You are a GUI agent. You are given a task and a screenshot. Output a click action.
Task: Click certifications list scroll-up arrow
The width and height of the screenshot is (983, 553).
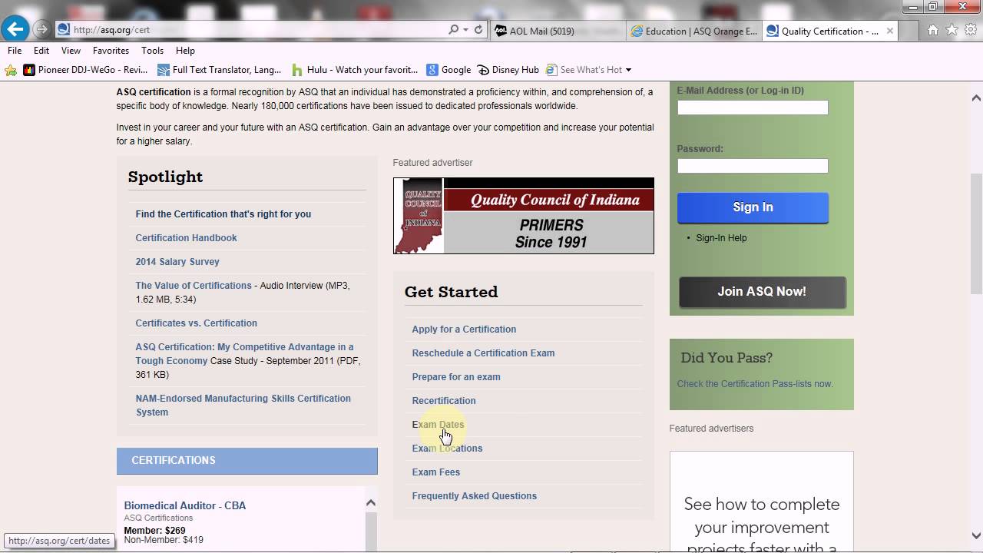(x=370, y=502)
